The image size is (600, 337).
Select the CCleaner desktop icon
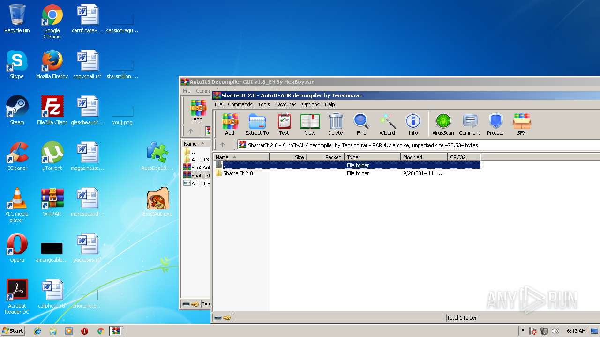click(17, 156)
